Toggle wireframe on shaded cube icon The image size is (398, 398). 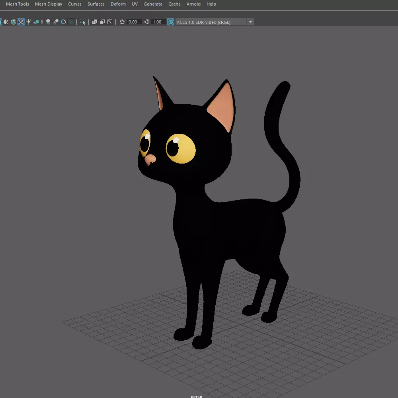(x=14, y=22)
